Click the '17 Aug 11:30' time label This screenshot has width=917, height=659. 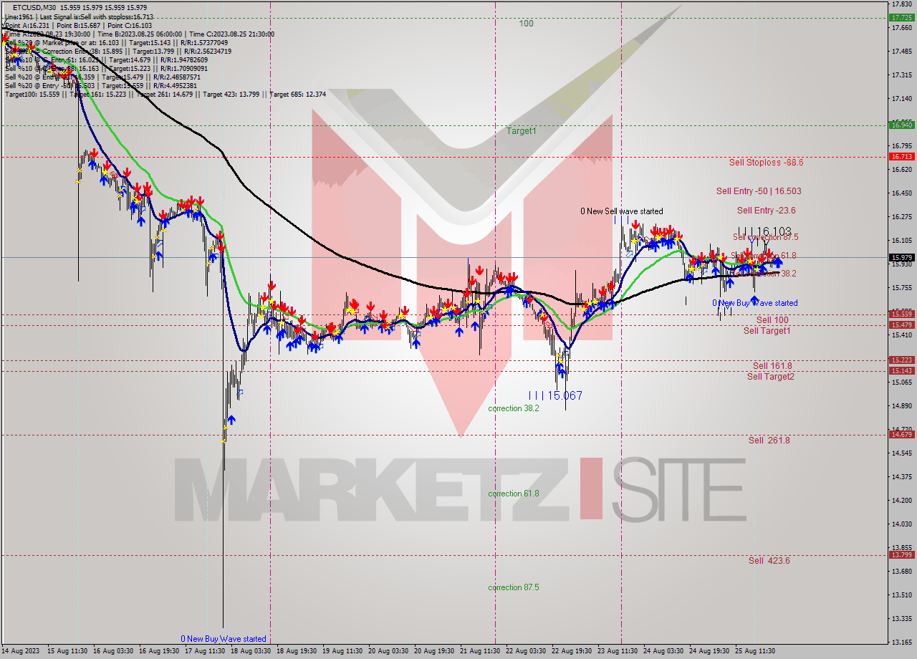point(205,651)
